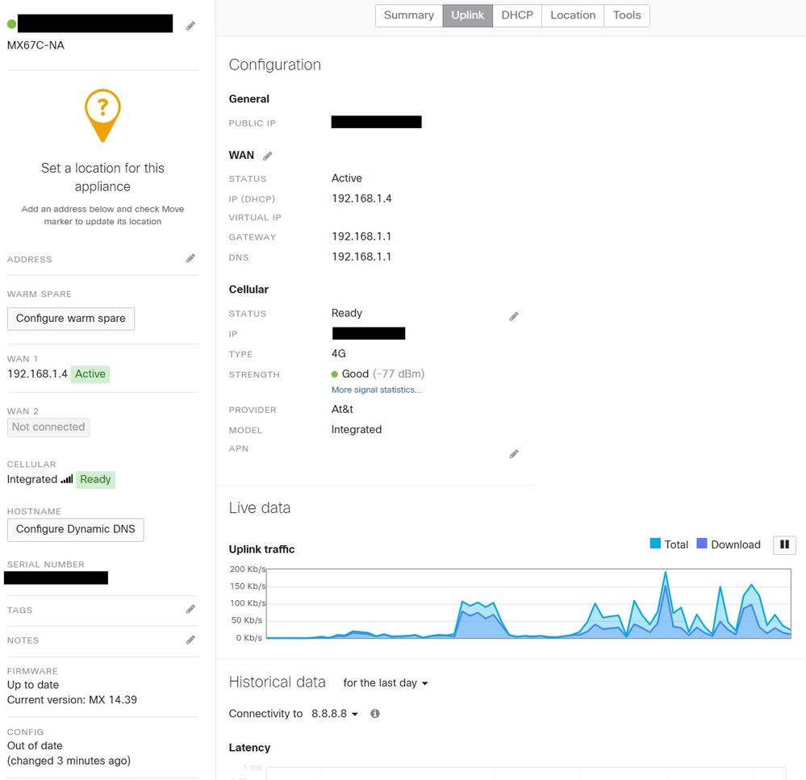Edit cellular status settings pencil icon
The height and width of the screenshot is (780, 806).
[514, 316]
